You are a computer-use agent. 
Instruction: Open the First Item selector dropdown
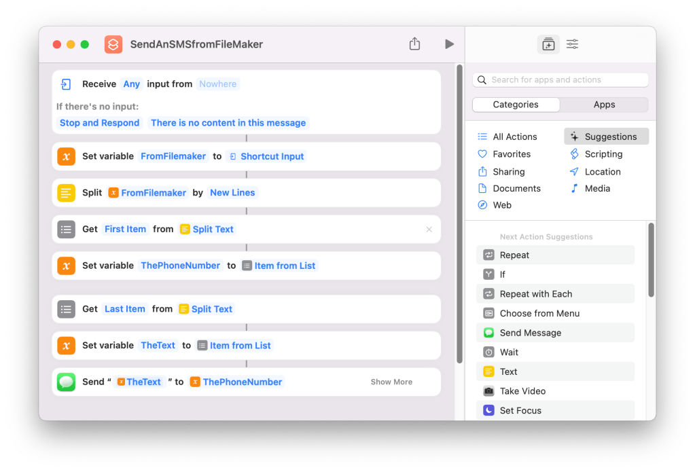tap(125, 230)
